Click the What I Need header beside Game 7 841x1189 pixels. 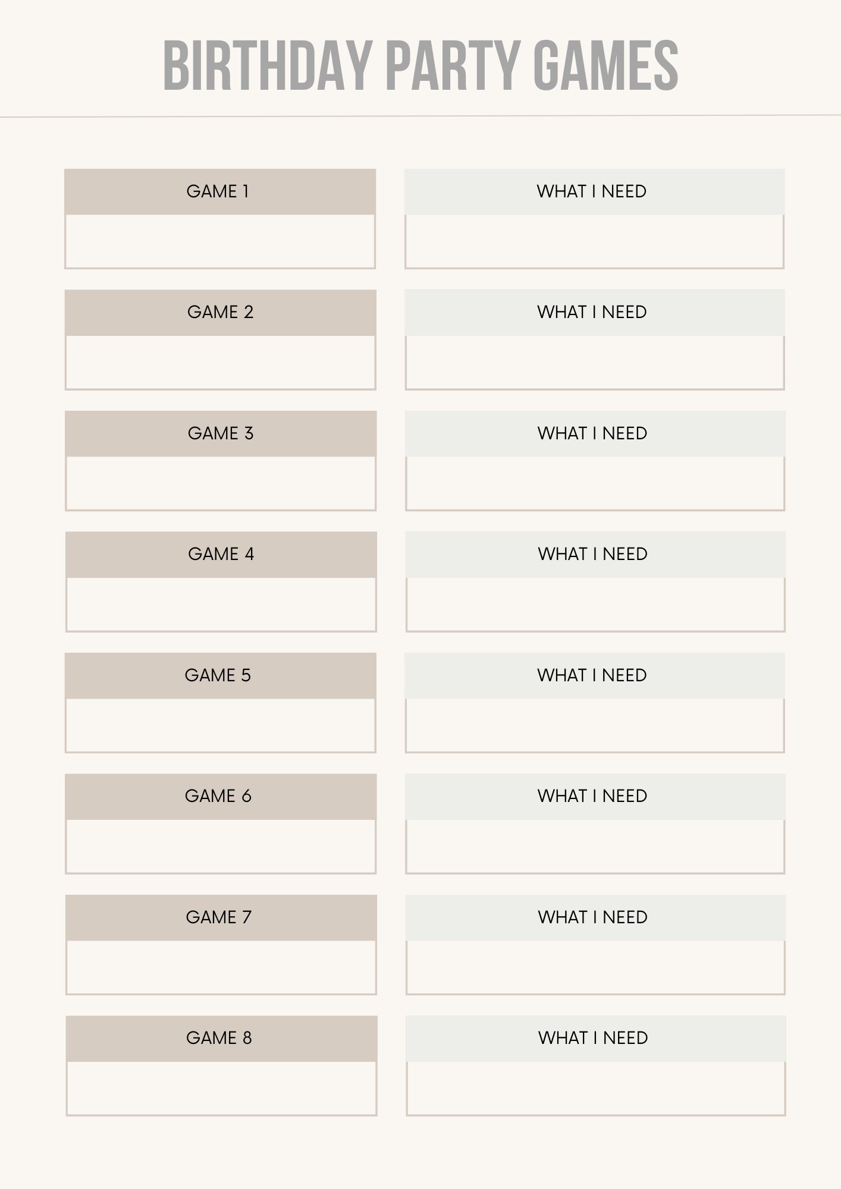(x=595, y=917)
